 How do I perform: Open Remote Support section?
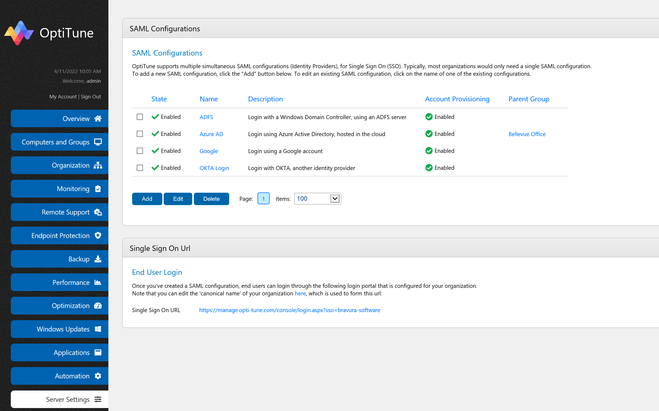click(60, 212)
